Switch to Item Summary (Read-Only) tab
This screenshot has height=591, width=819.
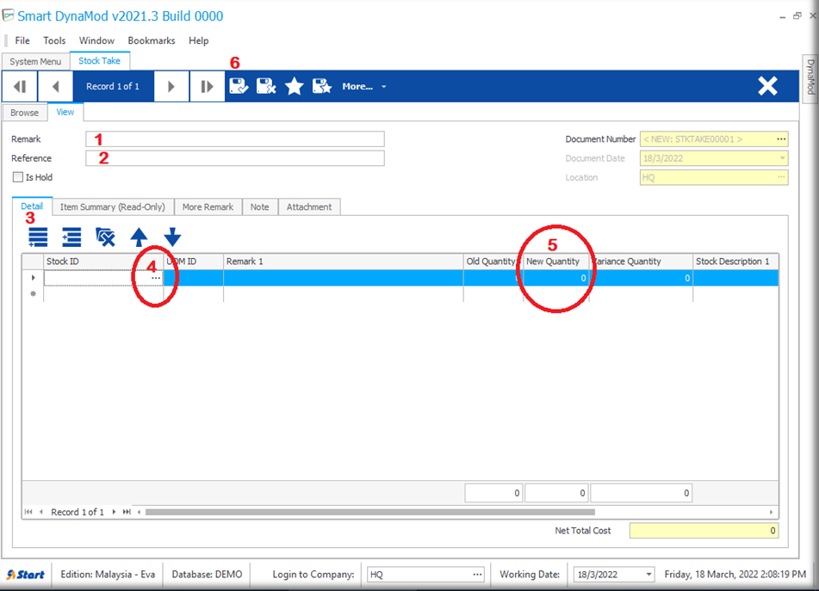pyautogui.click(x=113, y=207)
